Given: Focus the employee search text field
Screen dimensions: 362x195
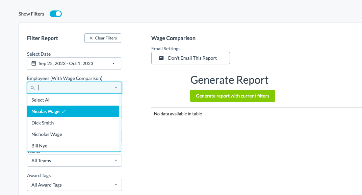Looking at the screenshot, I should pos(74,88).
